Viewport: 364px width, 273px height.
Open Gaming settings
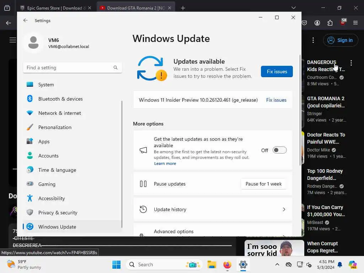click(x=72, y=184)
